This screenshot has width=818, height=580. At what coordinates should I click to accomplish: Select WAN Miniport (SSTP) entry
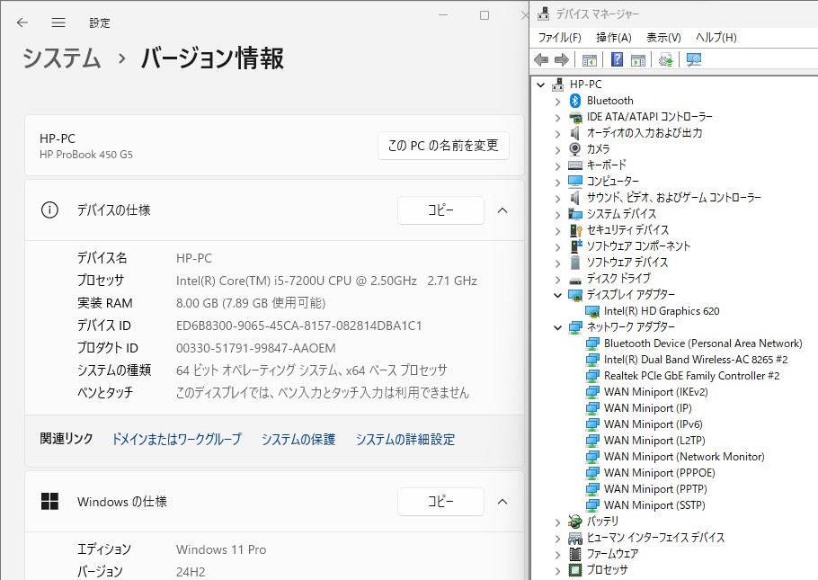(654, 504)
